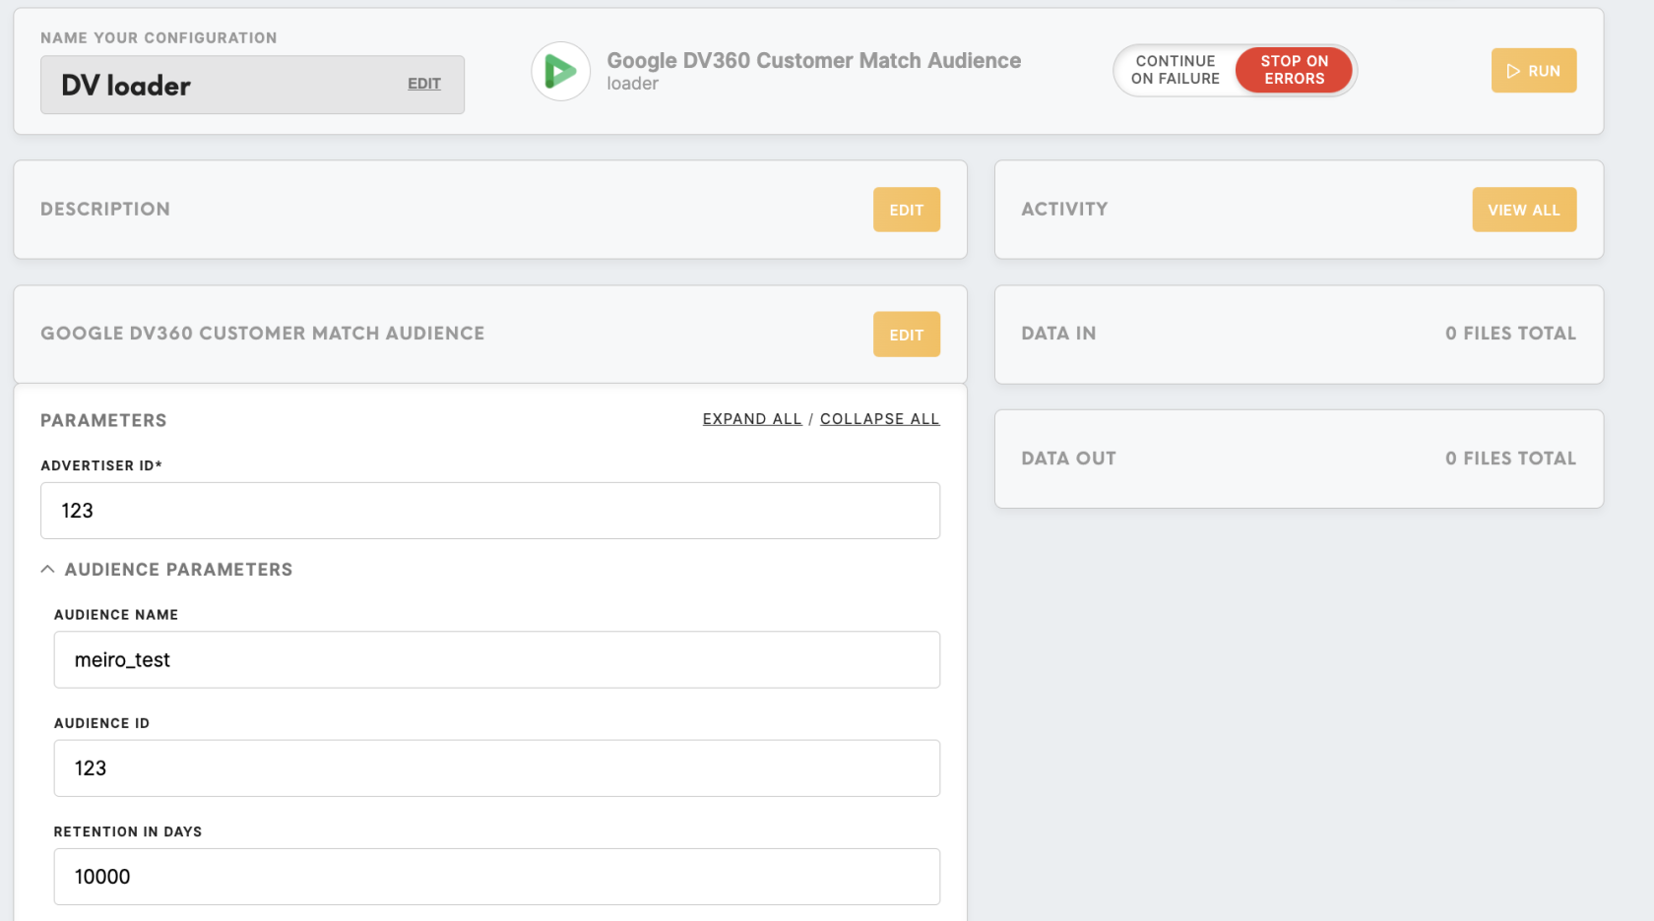This screenshot has width=1654, height=921.
Task: Expand all parameters
Action: 752,419
